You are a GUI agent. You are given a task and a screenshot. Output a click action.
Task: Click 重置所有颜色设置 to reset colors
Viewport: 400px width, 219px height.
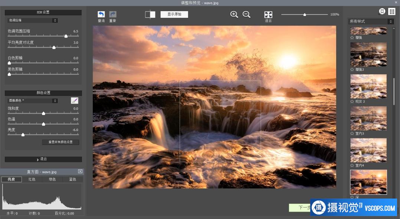(x=60, y=142)
